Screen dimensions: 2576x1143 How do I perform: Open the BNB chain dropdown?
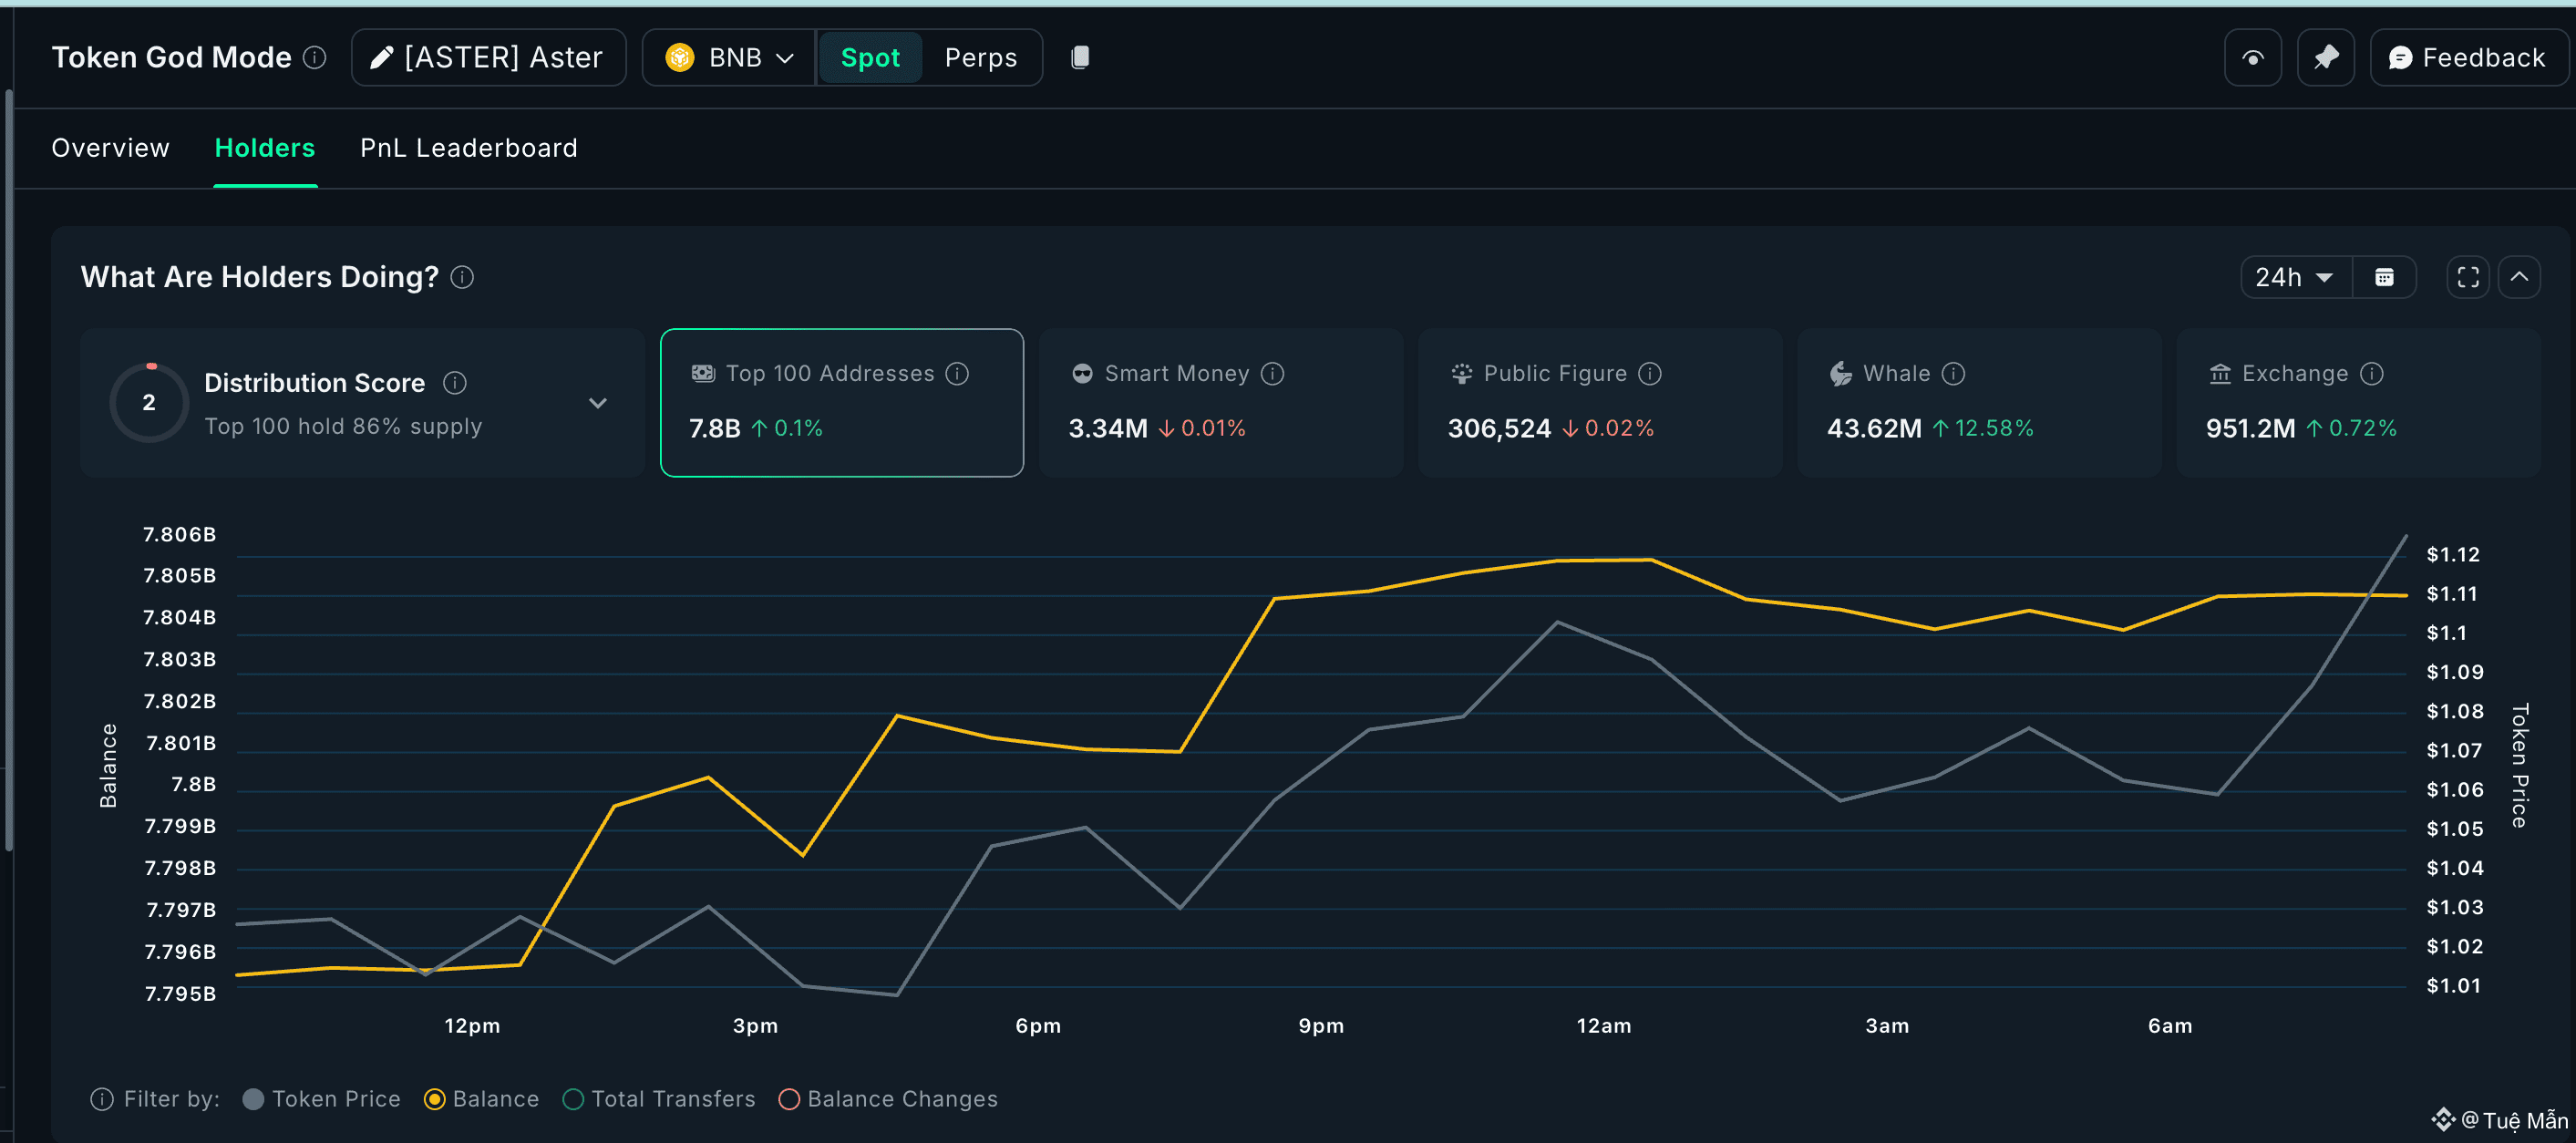coord(730,58)
